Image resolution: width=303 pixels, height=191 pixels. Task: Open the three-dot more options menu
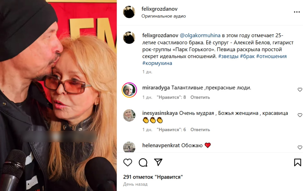coord(297,12)
